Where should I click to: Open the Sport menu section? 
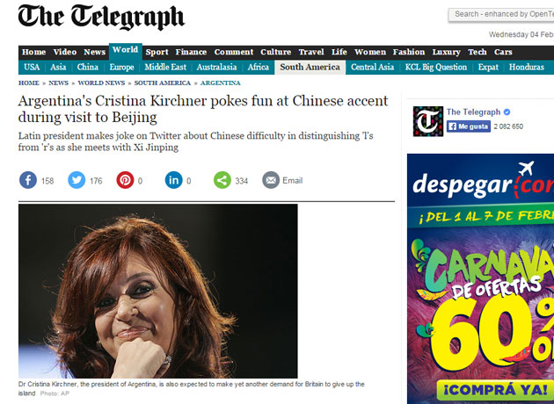[x=157, y=52]
